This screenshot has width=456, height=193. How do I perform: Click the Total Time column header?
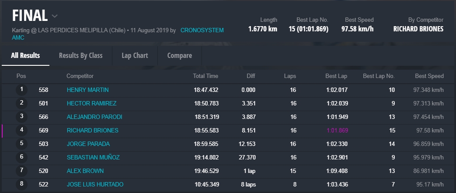pos(205,76)
